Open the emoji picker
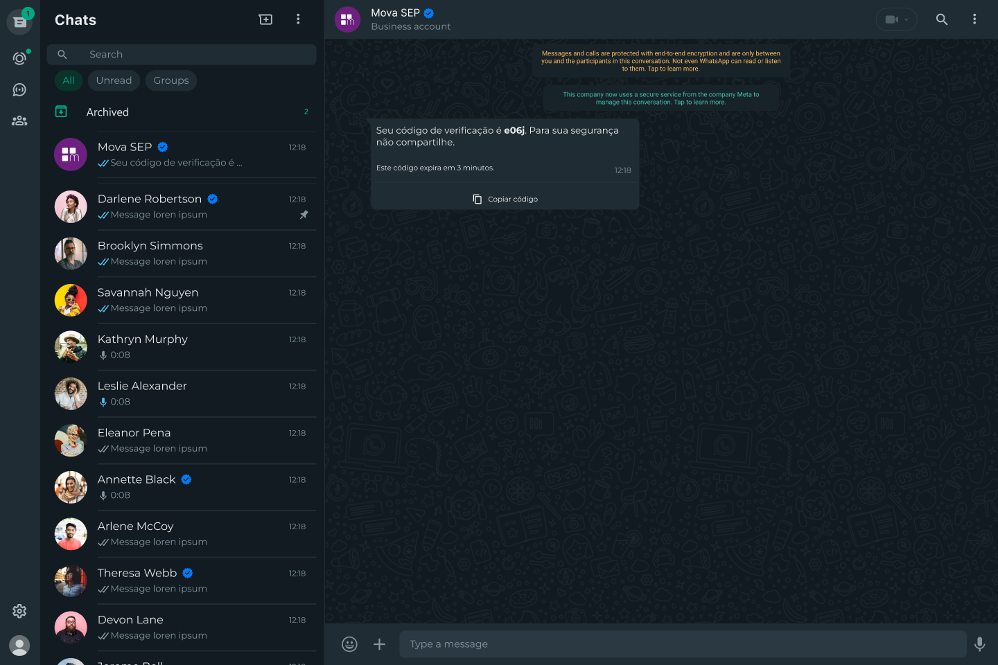998x665 pixels. coord(349,644)
